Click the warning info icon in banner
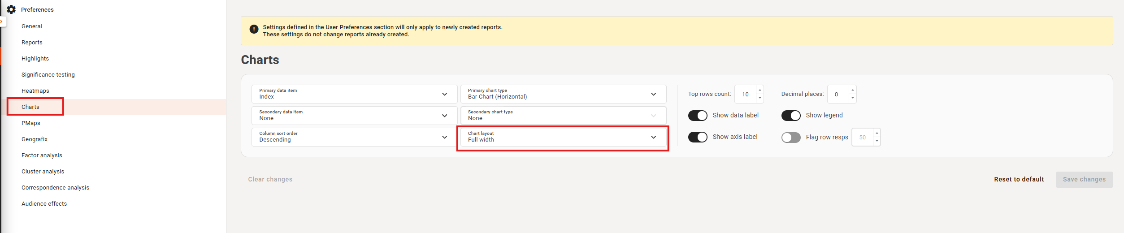Image resolution: width=1124 pixels, height=233 pixels. 254,29
